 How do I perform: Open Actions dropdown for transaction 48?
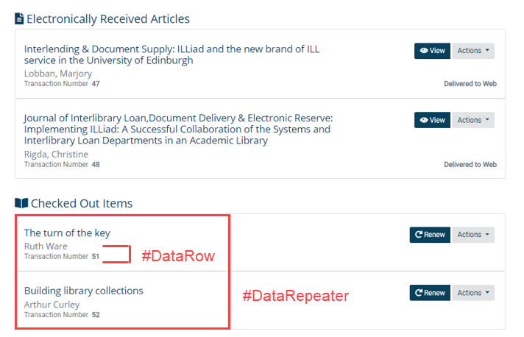point(473,120)
